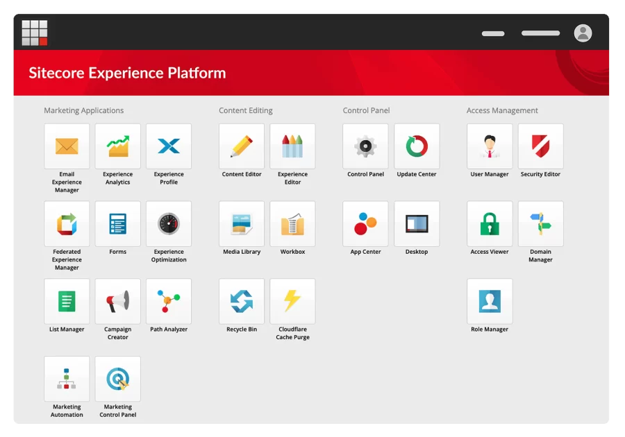This screenshot has height=437, width=625.
Task: Click the Content Editing heading
Action: (x=246, y=110)
